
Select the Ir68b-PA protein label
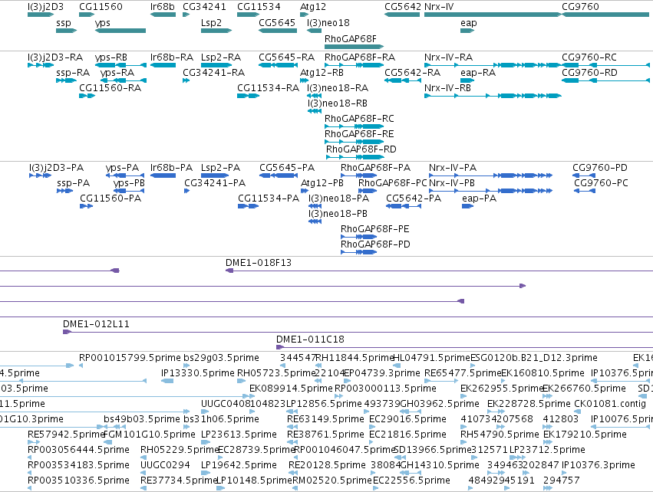coord(172,168)
